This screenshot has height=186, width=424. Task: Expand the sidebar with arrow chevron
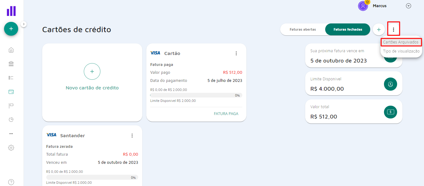tap(24, 24)
